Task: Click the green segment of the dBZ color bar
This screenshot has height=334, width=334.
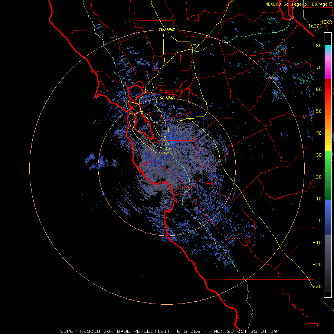Action: click(328, 175)
